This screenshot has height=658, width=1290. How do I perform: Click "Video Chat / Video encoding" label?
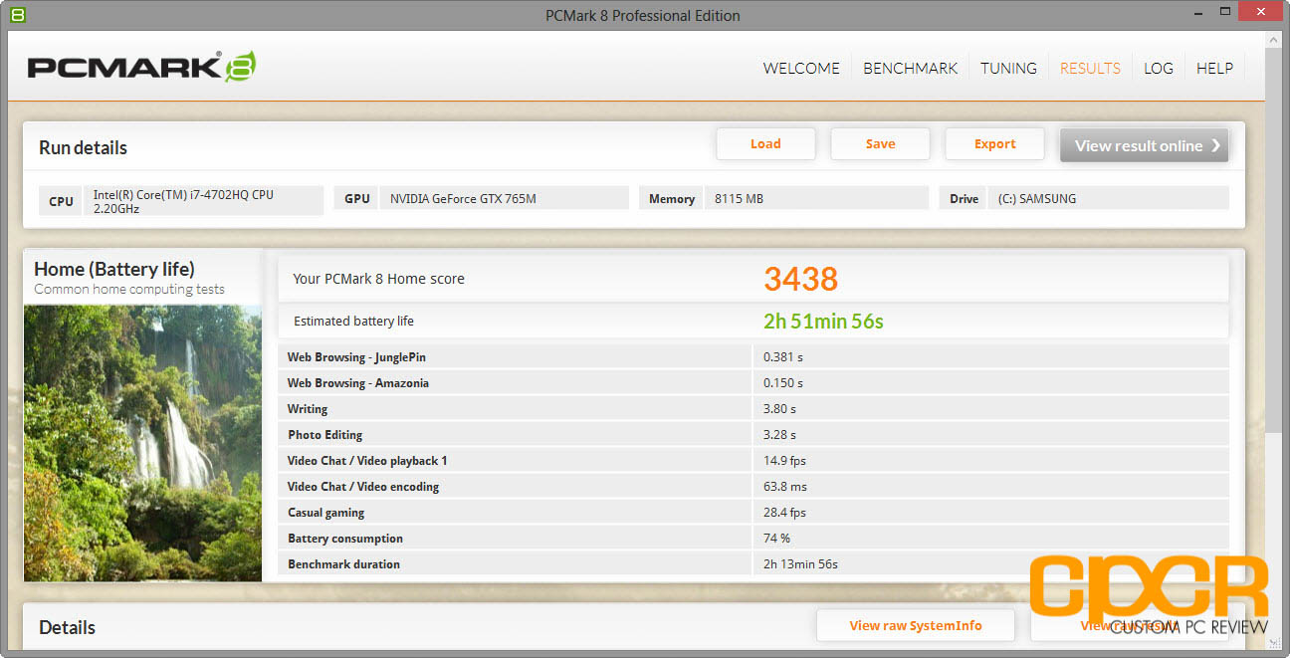tap(363, 487)
